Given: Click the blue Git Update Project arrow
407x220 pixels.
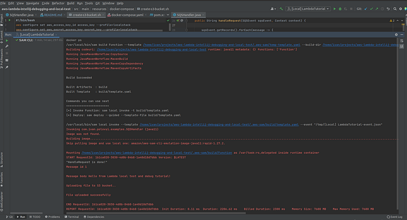Looking at the screenshot, I should point(366,9).
